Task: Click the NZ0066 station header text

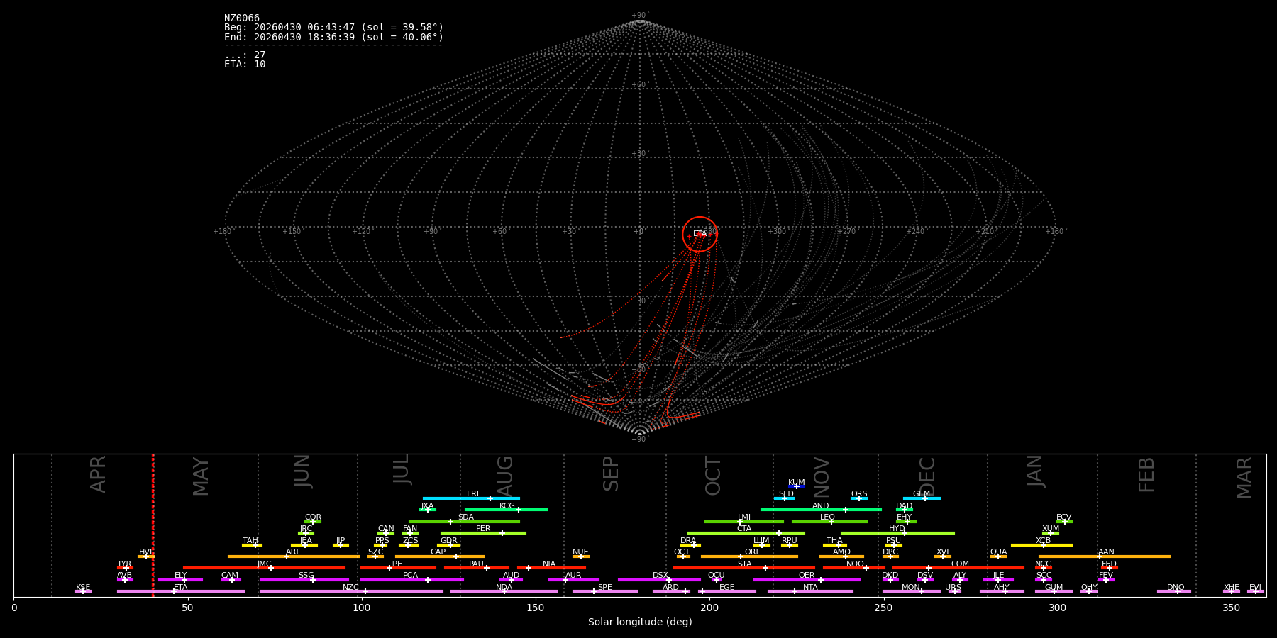Action: pyautogui.click(x=242, y=18)
